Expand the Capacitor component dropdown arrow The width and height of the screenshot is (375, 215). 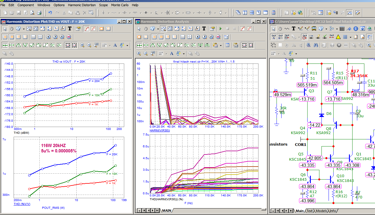(130, 13)
